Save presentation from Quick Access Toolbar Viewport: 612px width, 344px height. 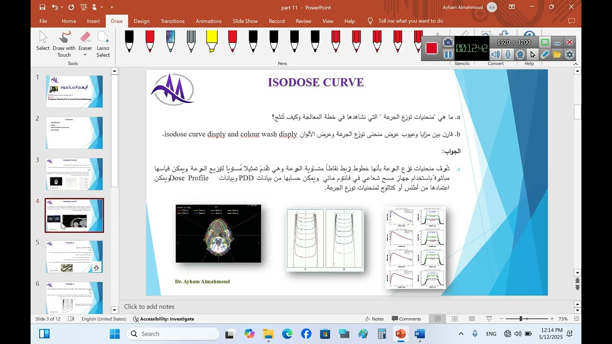(x=42, y=7)
